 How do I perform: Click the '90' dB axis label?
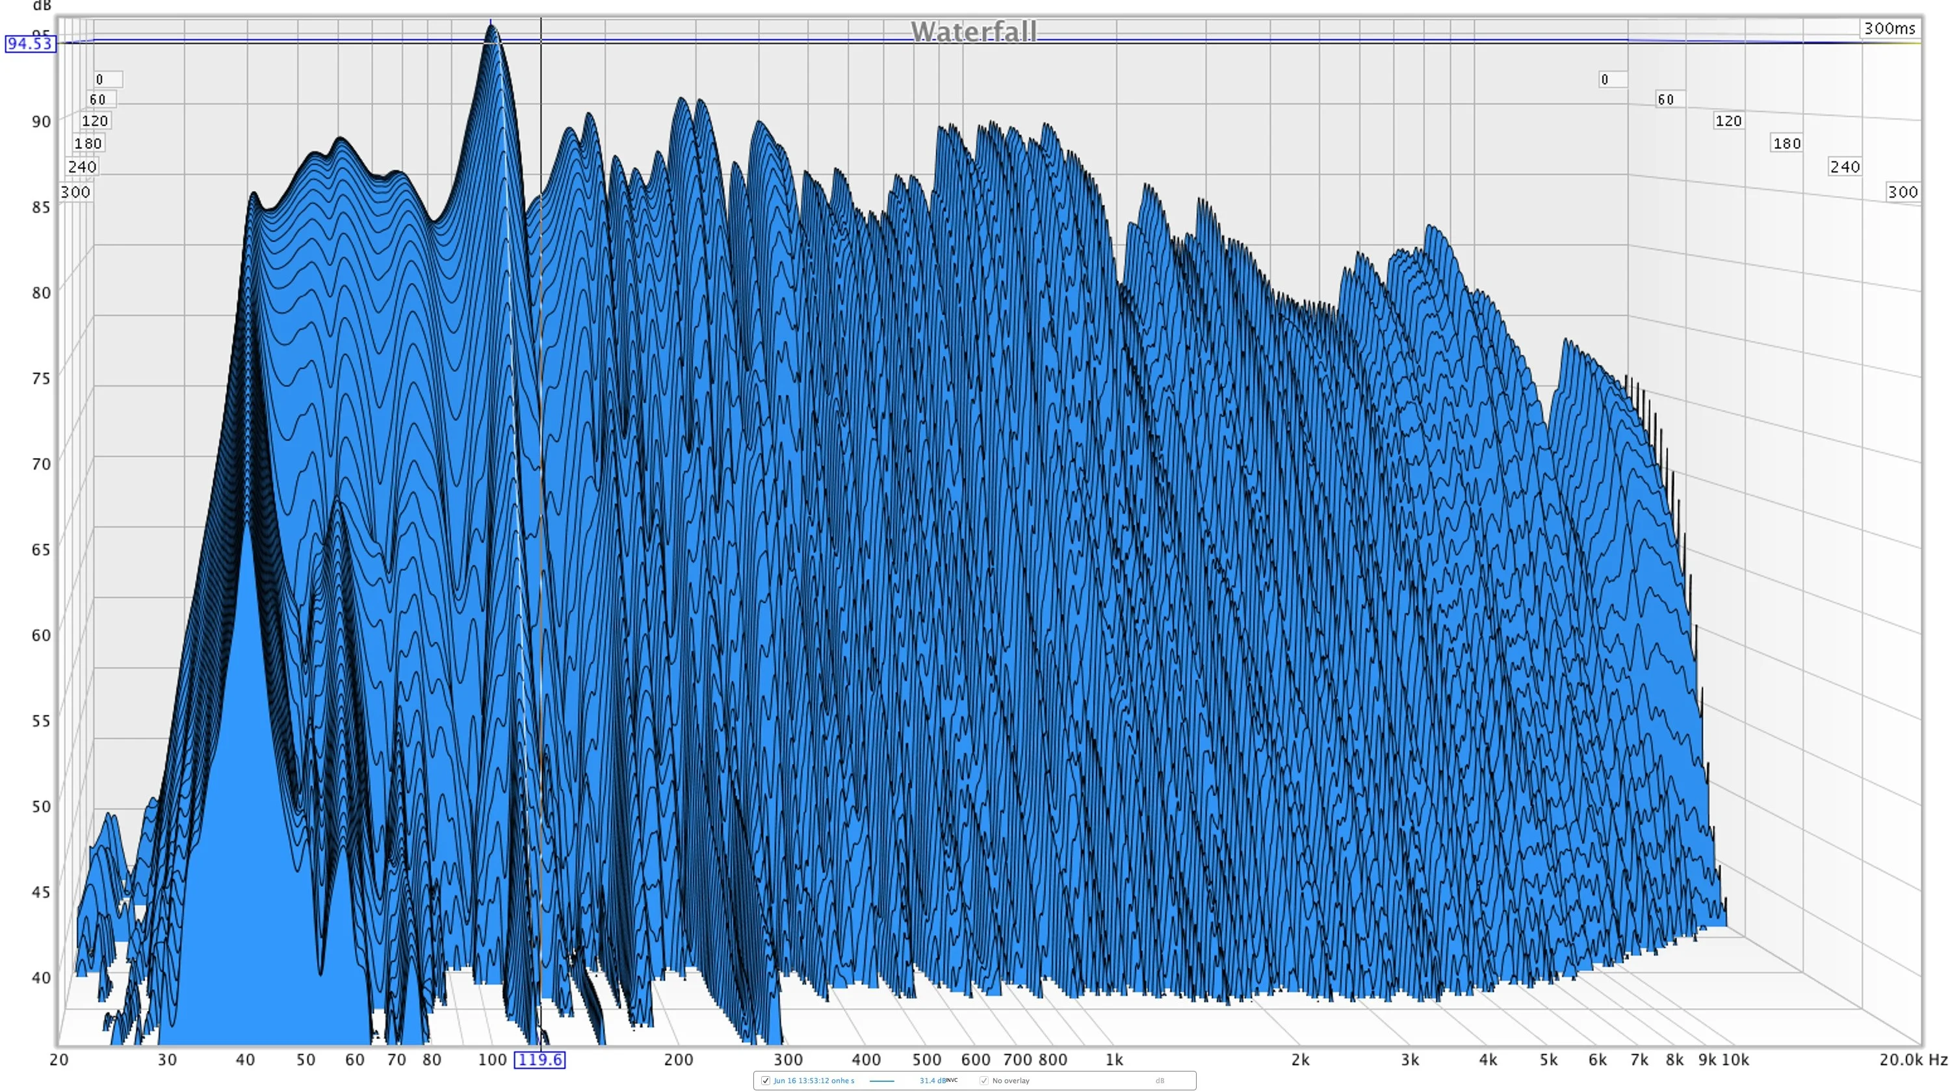click(x=41, y=121)
